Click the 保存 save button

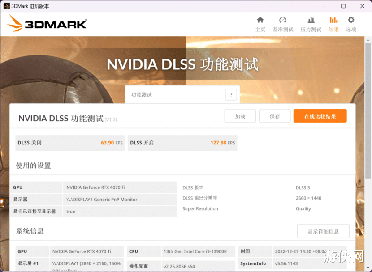click(275, 115)
